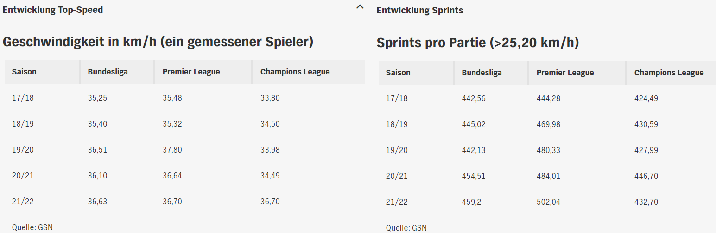The image size is (716, 233).
Task: Expand the Entwicklung Sprints section header
Action: (x=419, y=10)
